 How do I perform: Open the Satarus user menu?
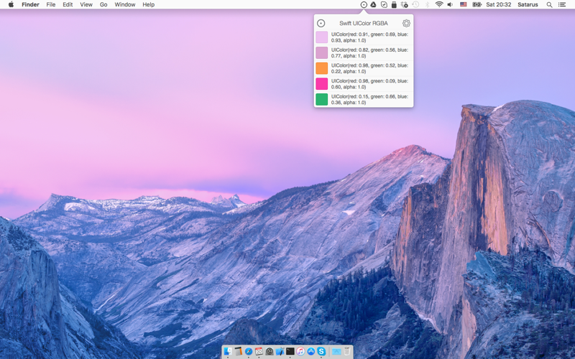point(528,4)
